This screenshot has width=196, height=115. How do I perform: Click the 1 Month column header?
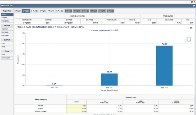pos(176,102)
